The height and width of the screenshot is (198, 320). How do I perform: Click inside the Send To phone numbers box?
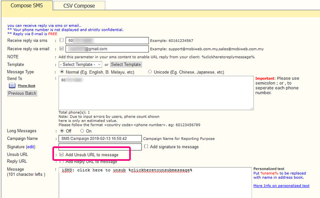tap(156, 93)
